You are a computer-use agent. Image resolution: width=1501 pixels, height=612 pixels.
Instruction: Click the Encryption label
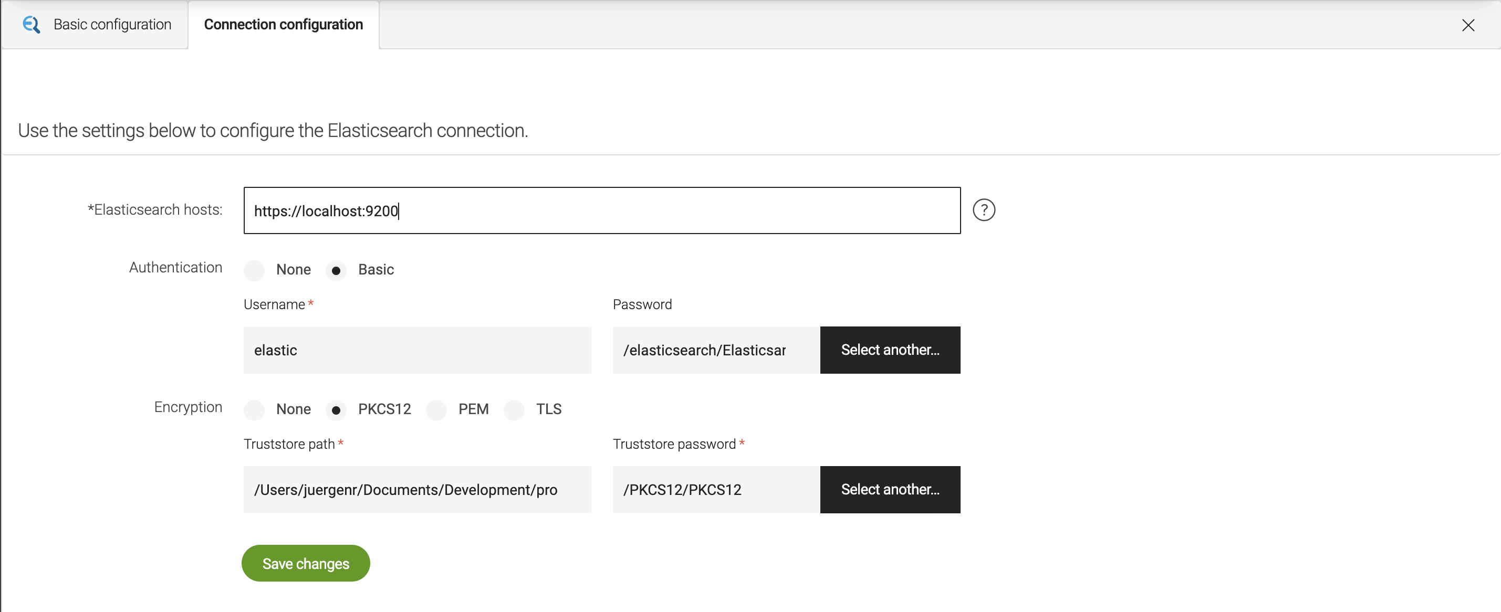188,407
